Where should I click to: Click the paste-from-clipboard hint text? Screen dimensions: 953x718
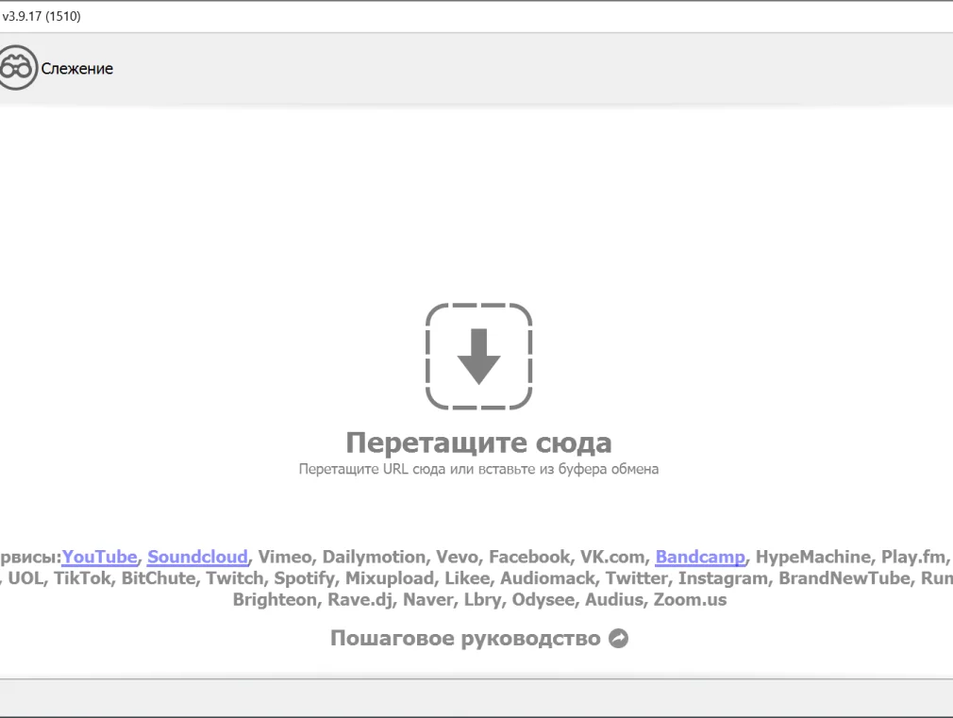coord(478,469)
